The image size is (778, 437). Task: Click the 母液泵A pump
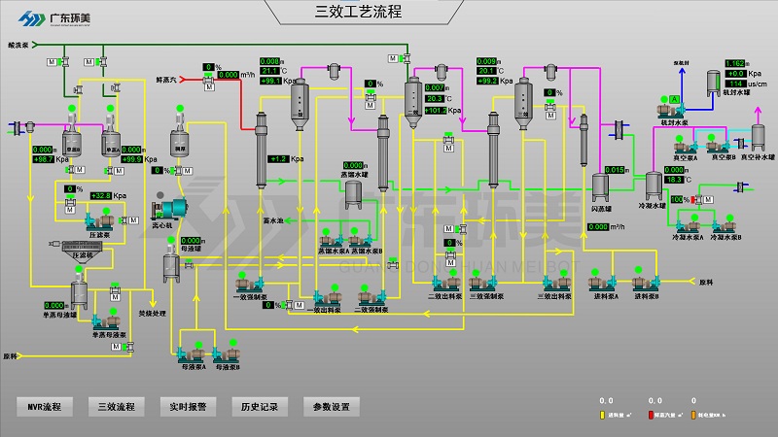pos(193,354)
